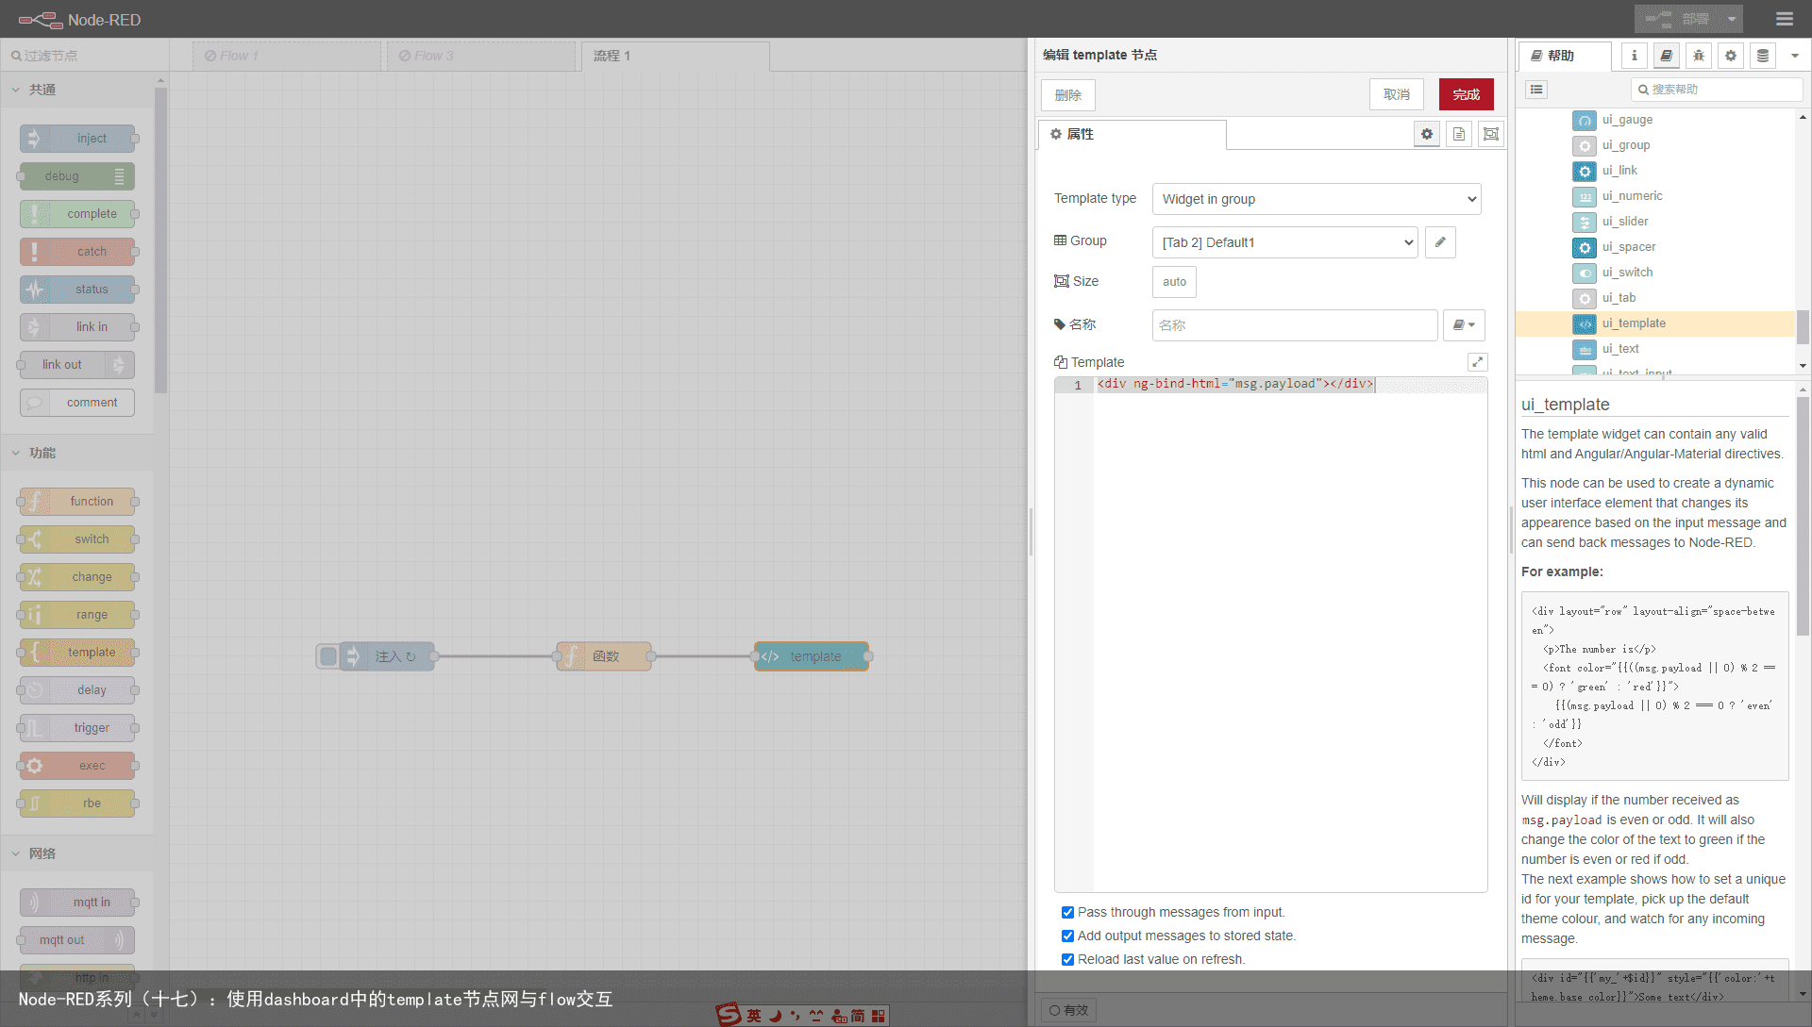
Task: Select the mqtt in node in palette
Action: pyautogui.click(x=78, y=903)
